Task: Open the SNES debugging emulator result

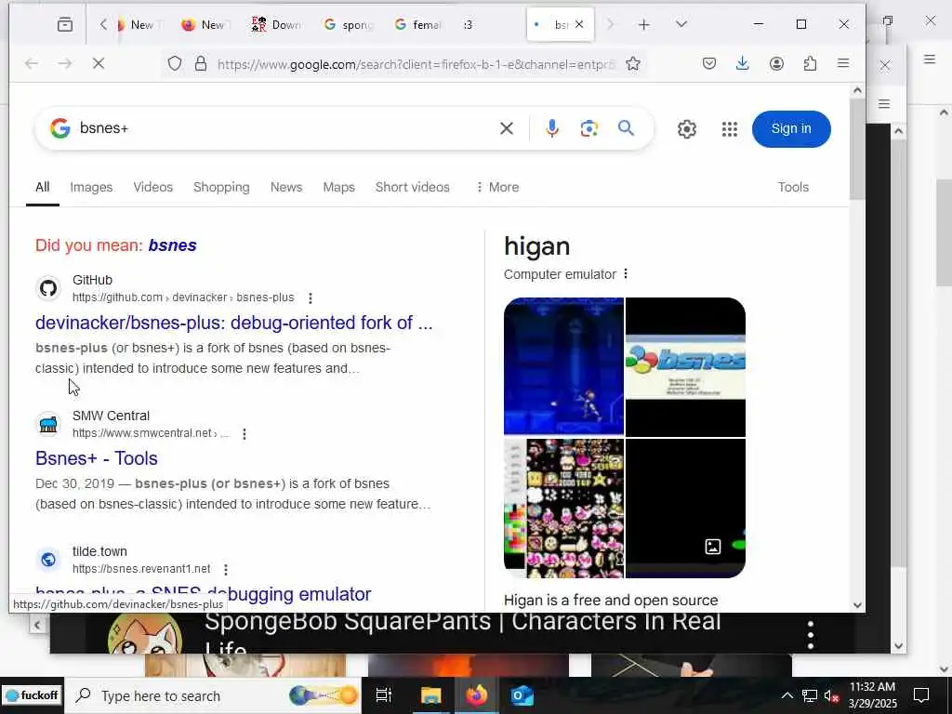Action: click(203, 594)
